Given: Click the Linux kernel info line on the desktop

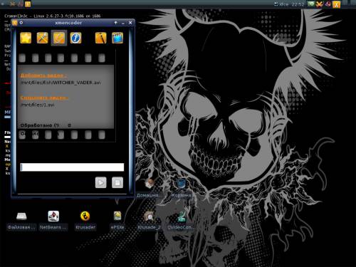Looking at the screenshot, I should pyautogui.click(x=53, y=16).
